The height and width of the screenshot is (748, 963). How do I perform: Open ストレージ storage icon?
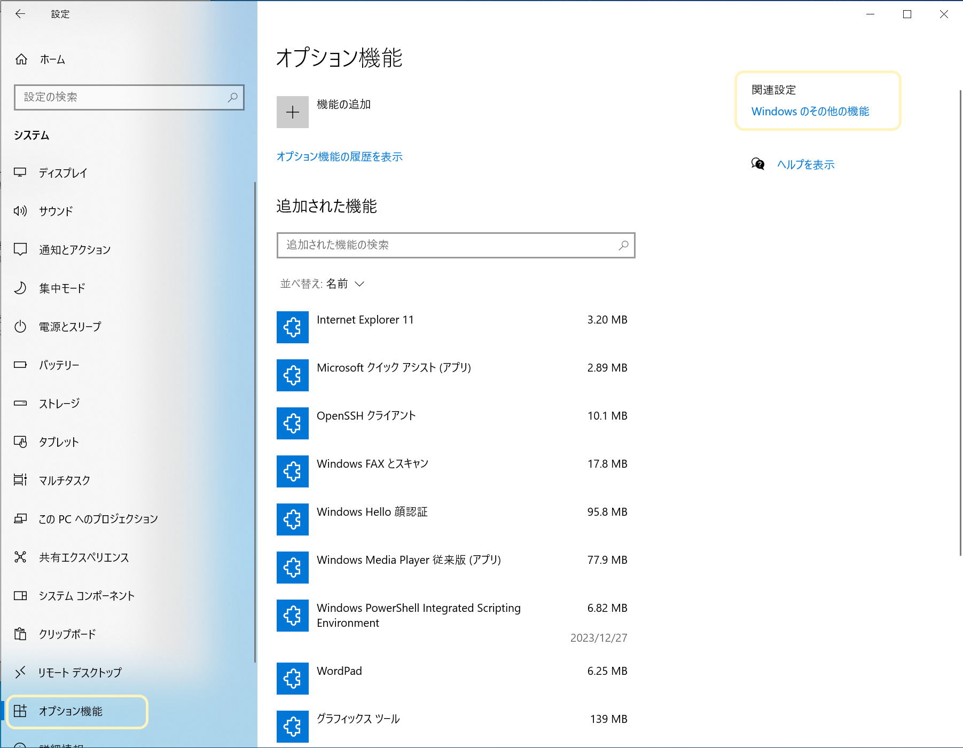point(20,403)
